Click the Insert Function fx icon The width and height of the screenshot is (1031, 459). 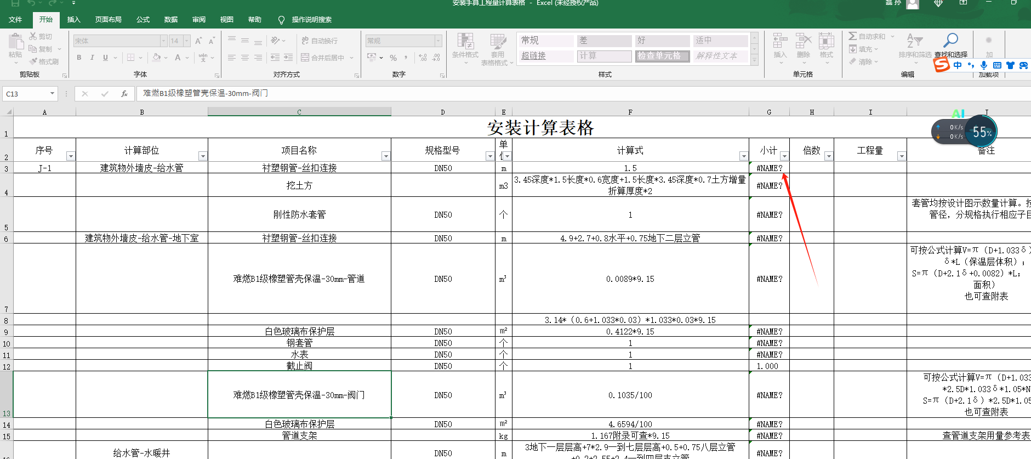pyautogui.click(x=124, y=94)
